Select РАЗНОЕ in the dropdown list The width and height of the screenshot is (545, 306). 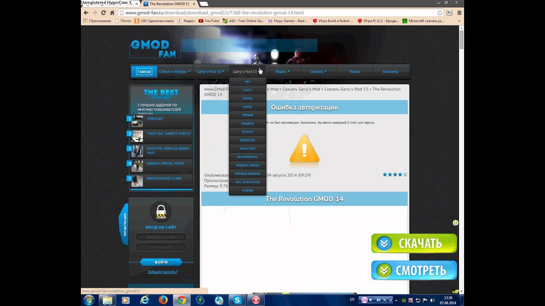pyautogui.click(x=247, y=190)
